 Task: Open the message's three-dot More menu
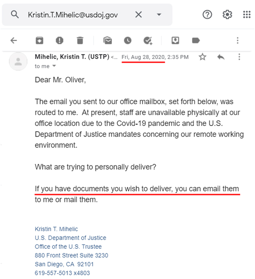pos(239,57)
